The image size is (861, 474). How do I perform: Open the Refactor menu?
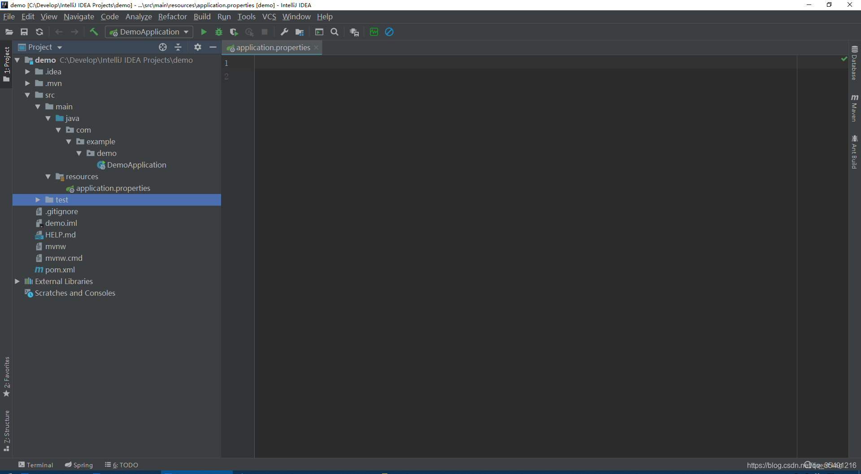(x=172, y=17)
